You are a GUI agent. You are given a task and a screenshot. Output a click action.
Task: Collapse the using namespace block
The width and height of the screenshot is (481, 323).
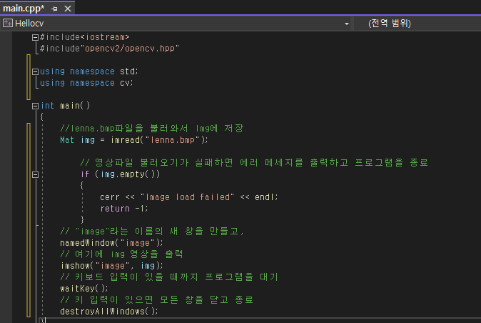[x=35, y=71]
